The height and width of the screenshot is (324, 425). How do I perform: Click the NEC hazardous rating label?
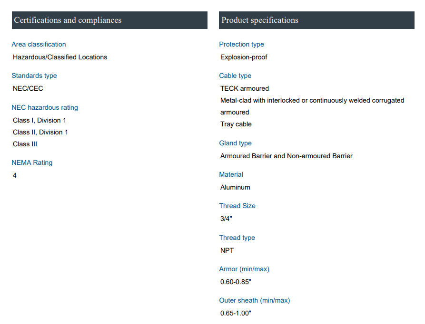(x=45, y=107)
